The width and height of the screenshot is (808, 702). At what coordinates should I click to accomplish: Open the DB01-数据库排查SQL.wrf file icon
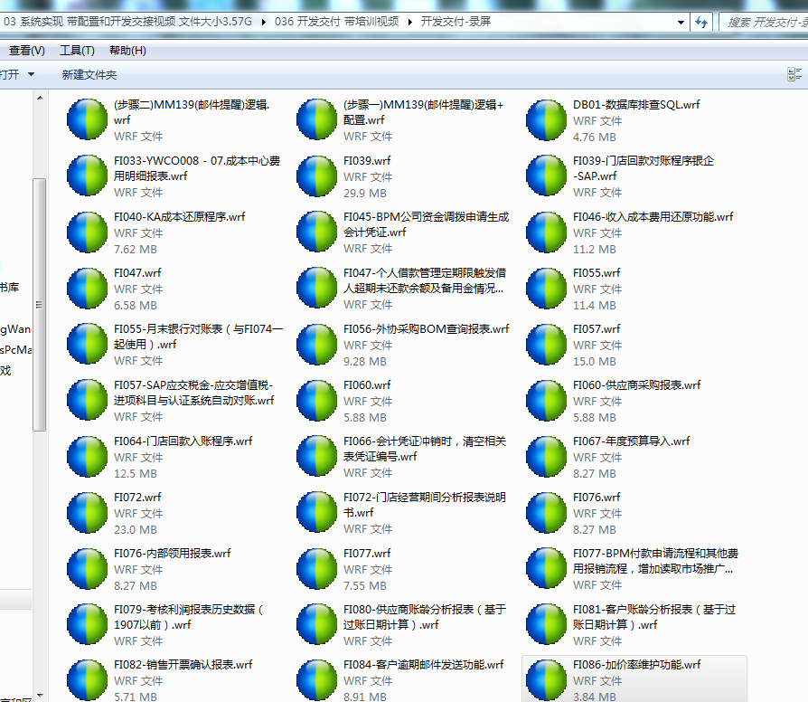[546, 120]
